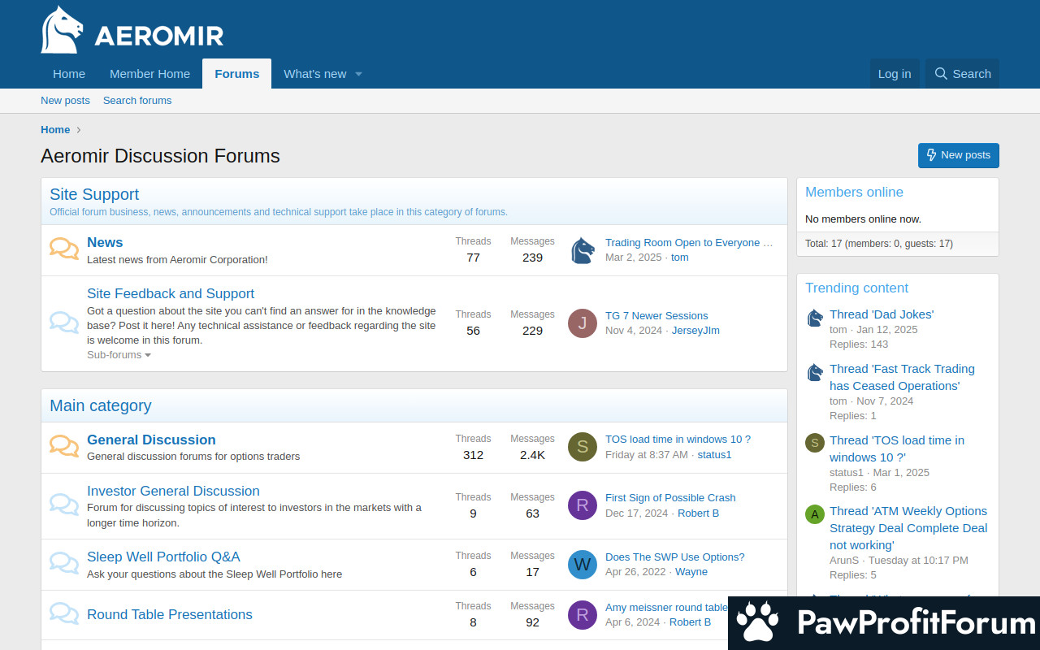Image resolution: width=1040 pixels, height=650 pixels.
Task: Open R avatar in Round Table row
Action: click(583, 614)
